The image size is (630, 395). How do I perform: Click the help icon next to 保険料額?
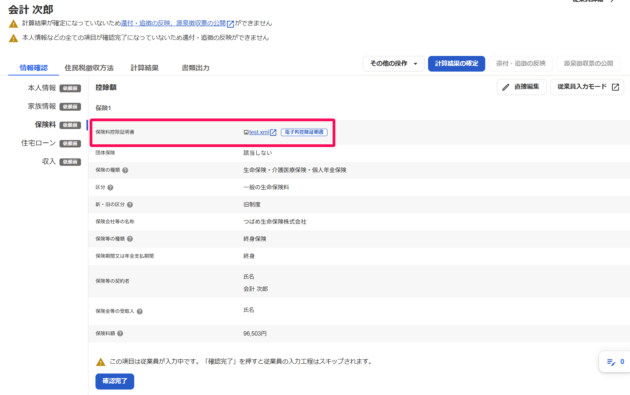point(120,333)
